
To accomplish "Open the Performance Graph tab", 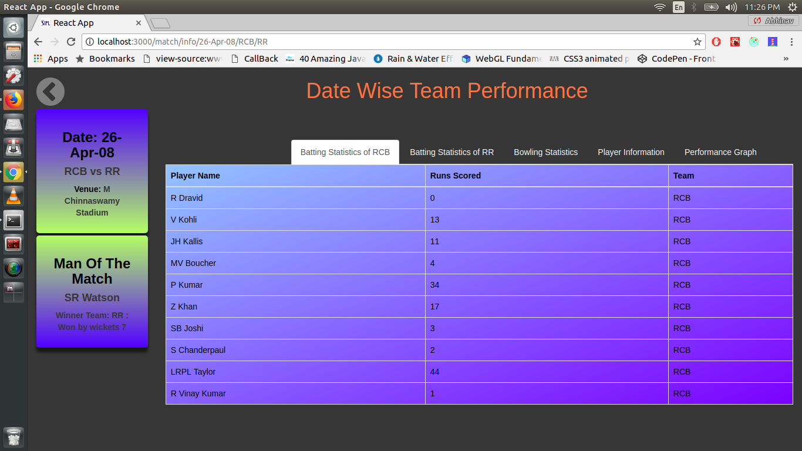I will pyautogui.click(x=720, y=152).
